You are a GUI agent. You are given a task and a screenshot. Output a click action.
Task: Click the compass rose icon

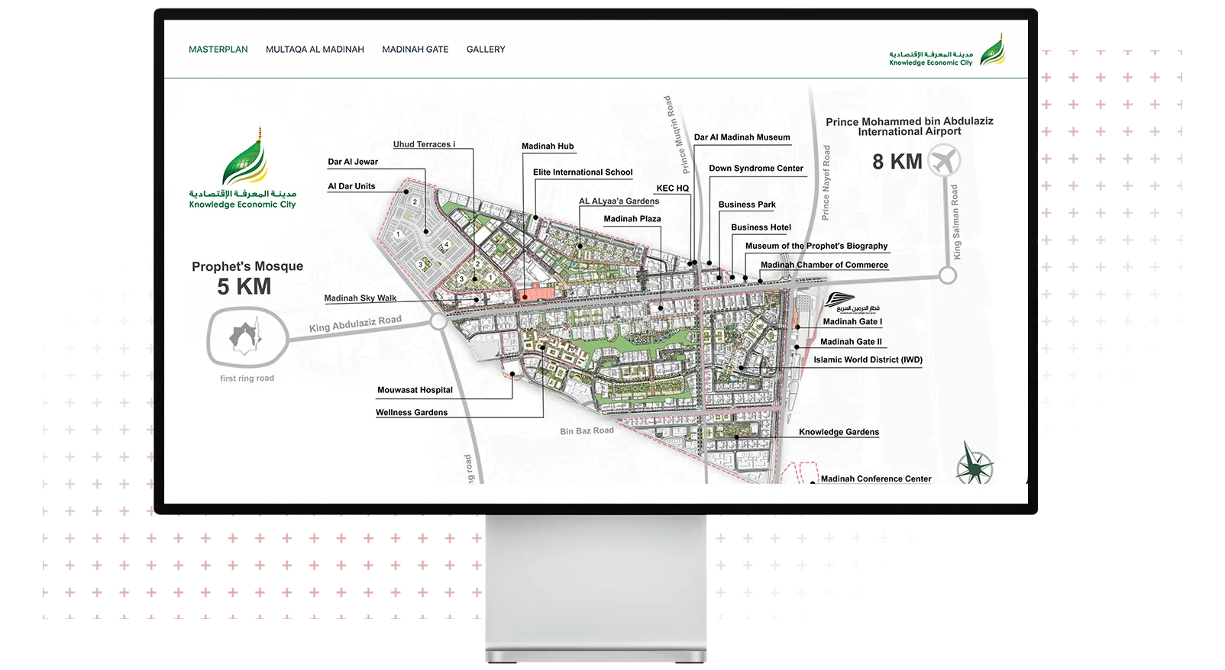(x=975, y=464)
